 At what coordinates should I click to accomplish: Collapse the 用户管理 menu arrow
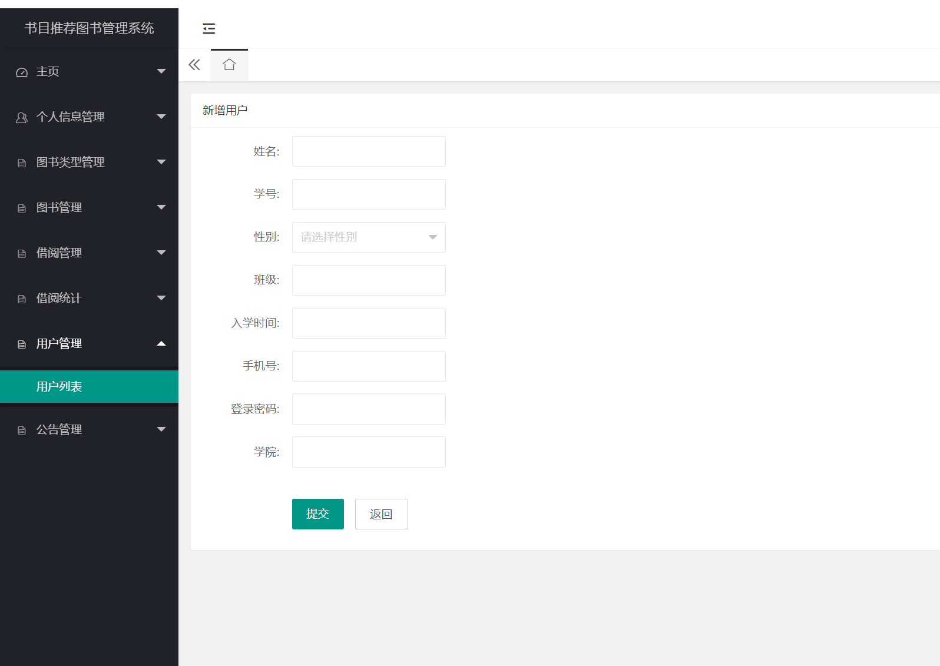161,343
